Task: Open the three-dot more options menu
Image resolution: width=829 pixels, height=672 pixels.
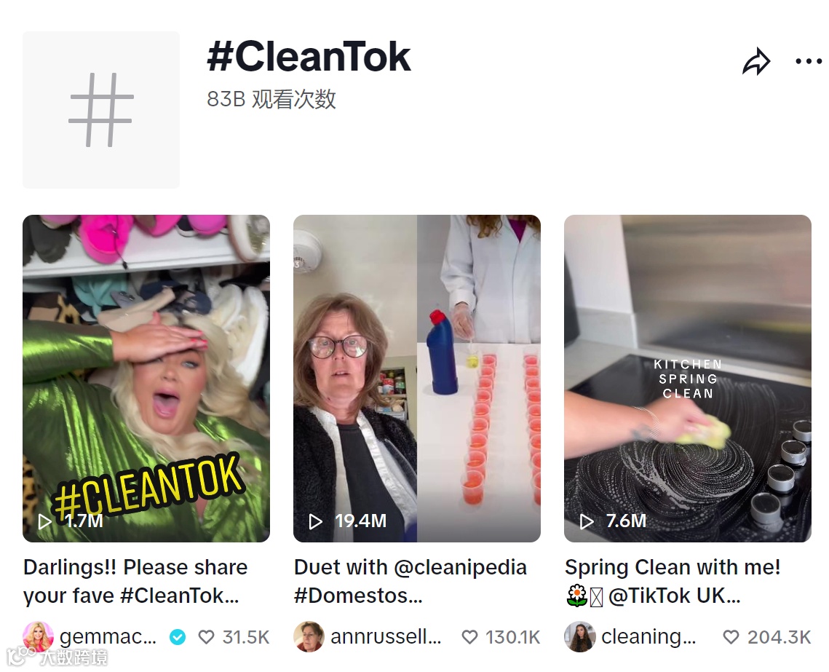Action: pos(809,61)
